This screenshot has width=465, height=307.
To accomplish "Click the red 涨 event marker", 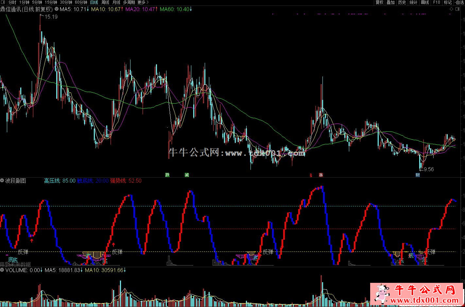I will pos(321,175).
